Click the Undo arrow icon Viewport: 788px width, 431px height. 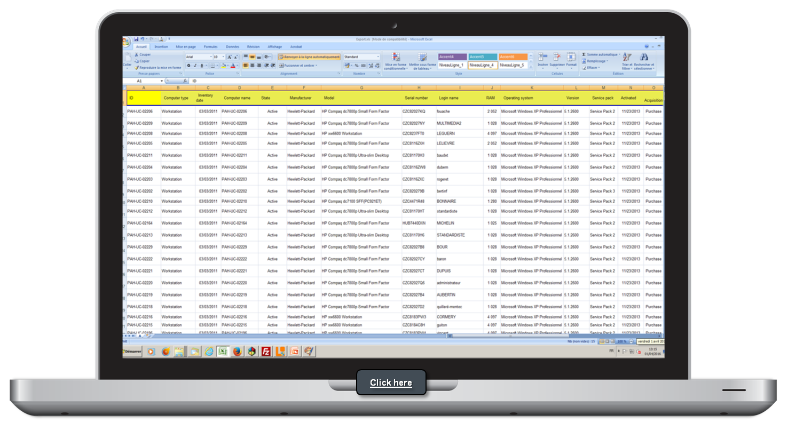click(x=142, y=39)
